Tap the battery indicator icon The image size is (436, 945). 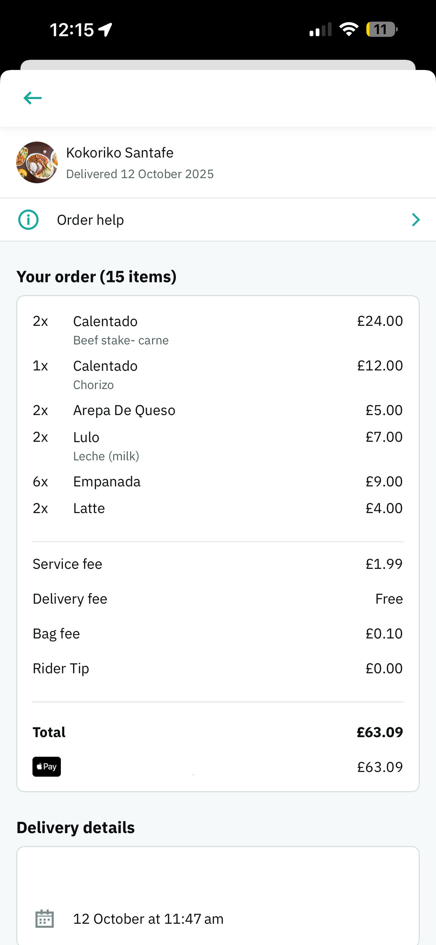click(x=381, y=29)
